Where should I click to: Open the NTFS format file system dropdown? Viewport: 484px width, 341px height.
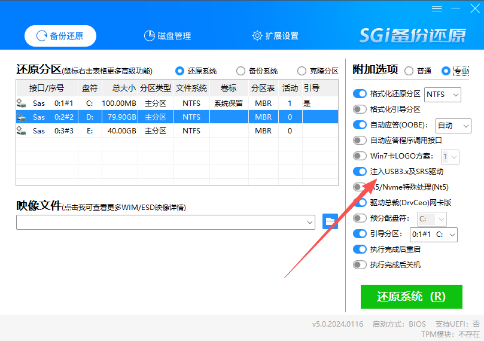(x=443, y=95)
